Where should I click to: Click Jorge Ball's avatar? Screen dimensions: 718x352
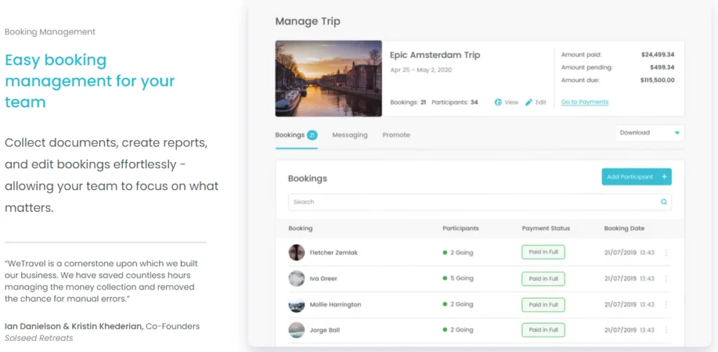click(297, 330)
